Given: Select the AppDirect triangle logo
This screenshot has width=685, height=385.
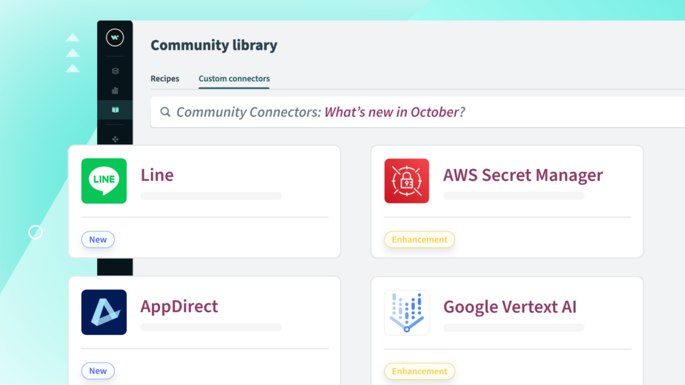Looking at the screenshot, I should 104,312.
